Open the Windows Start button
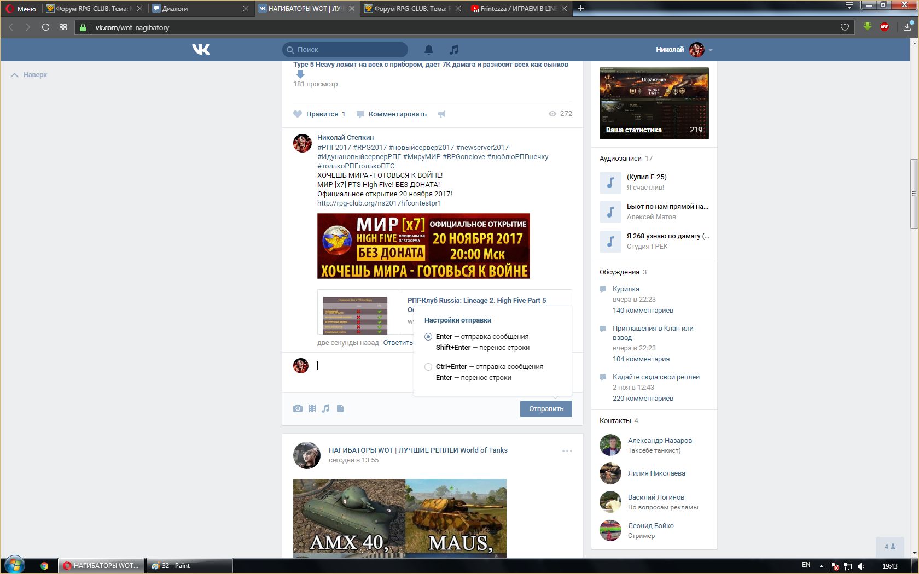This screenshot has height=574, width=919. click(15, 565)
